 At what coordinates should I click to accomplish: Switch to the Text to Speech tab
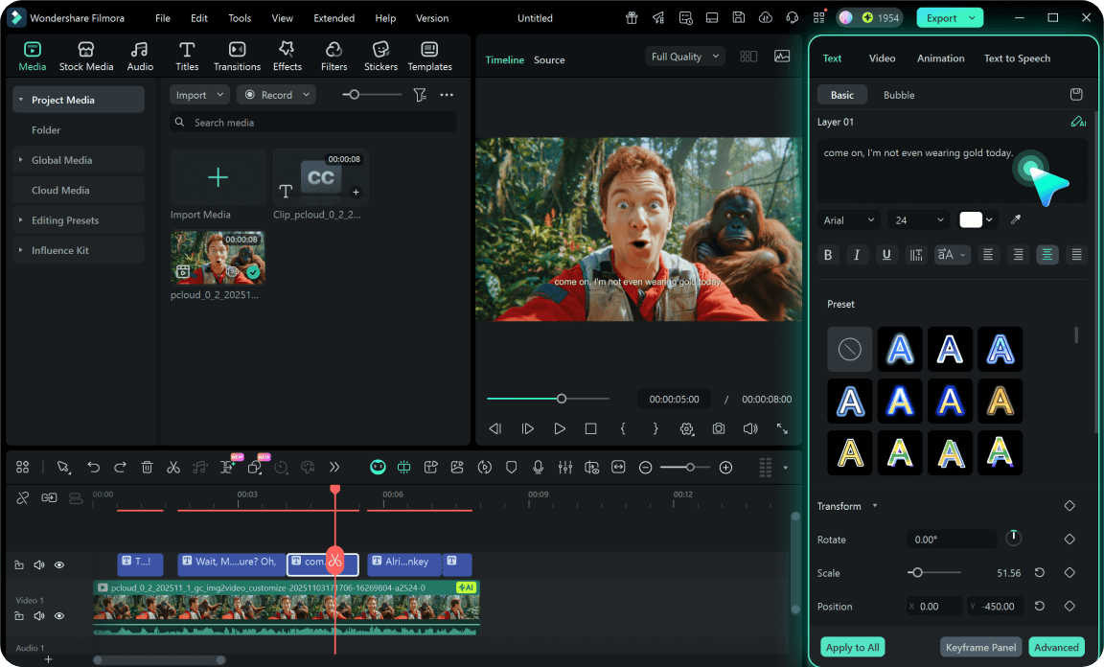coord(1017,58)
